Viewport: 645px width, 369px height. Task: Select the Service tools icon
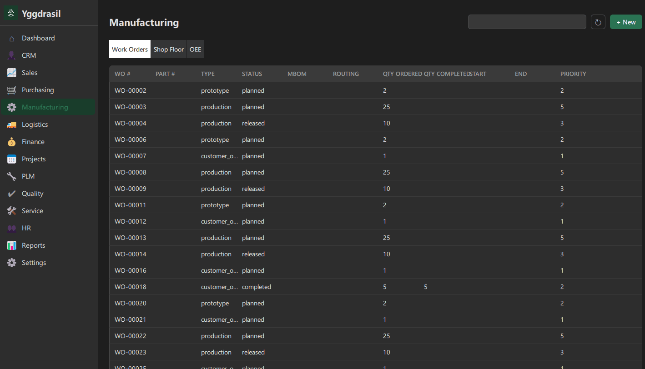click(11, 210)
